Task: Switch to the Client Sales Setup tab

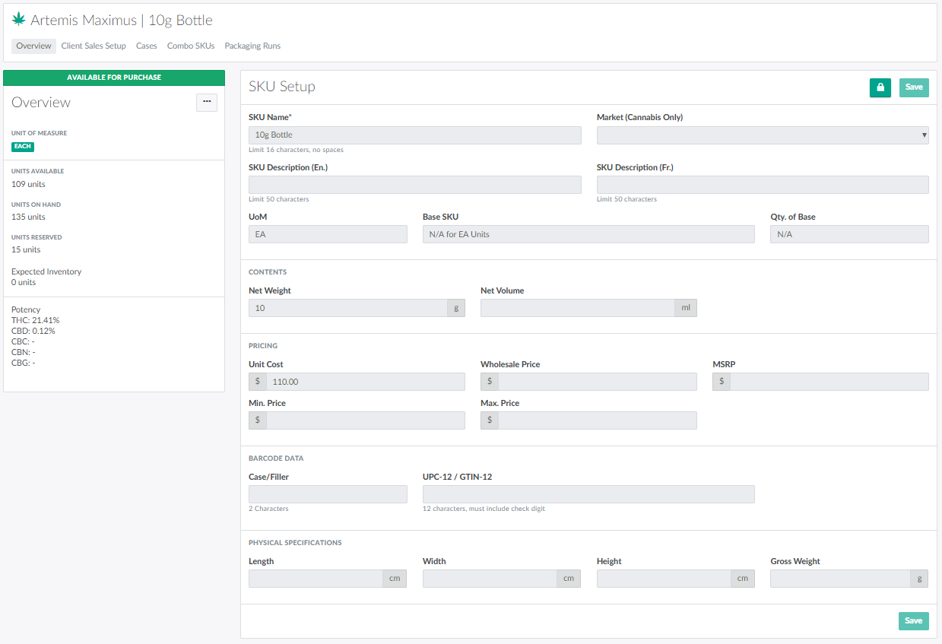Action: 94,46
